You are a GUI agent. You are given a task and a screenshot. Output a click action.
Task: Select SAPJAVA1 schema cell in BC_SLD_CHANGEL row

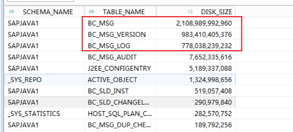(45, 102)
